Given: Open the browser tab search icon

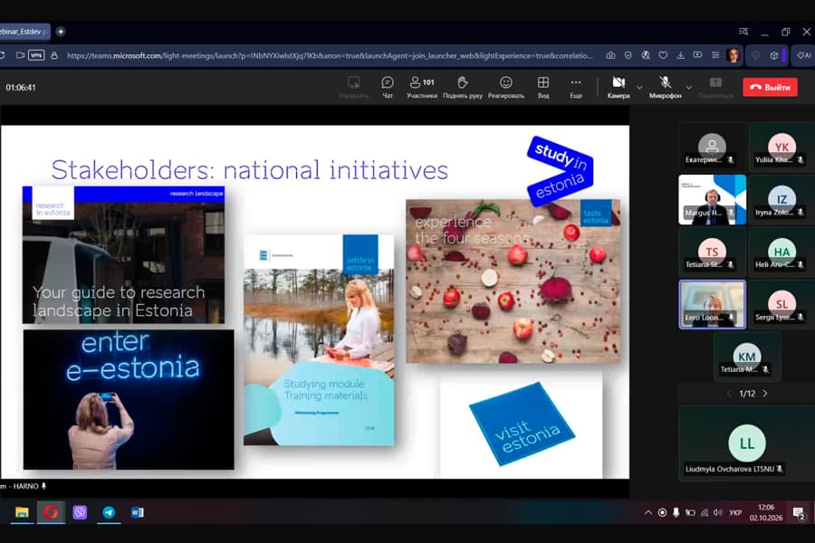Looking at the screenshot, I should tap(743, 32).
